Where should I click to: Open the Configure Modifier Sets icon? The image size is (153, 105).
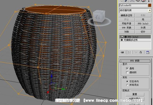pos(148,52)
